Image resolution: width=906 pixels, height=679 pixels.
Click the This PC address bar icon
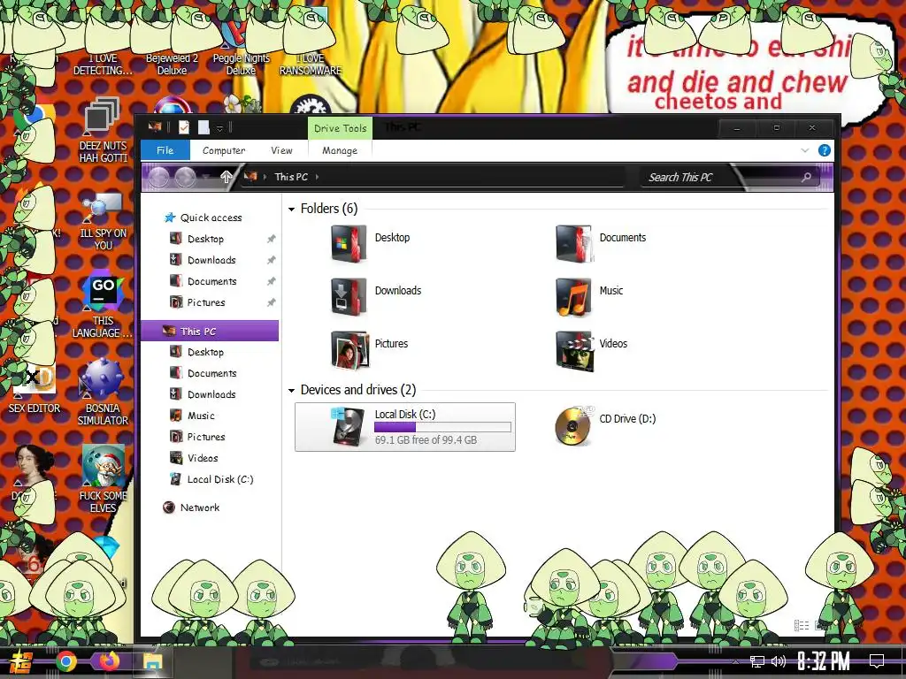250,176
